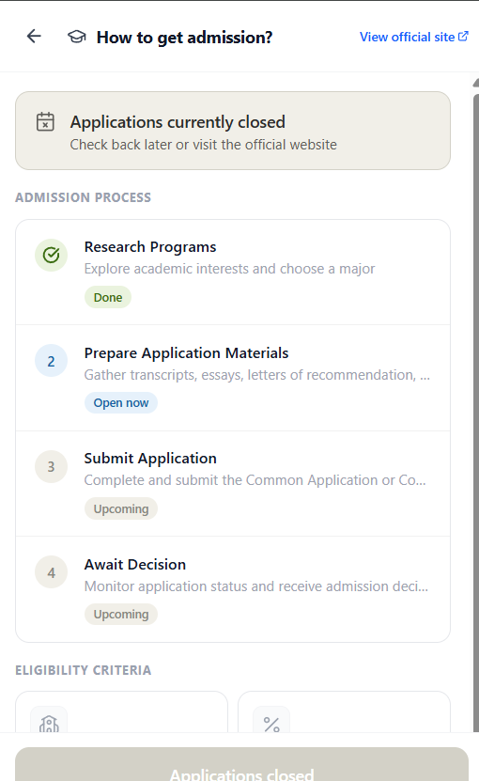Click the Upcoming badge under Submit Application
Viewport: 479px width, 781px height.
tap(121, 508)
